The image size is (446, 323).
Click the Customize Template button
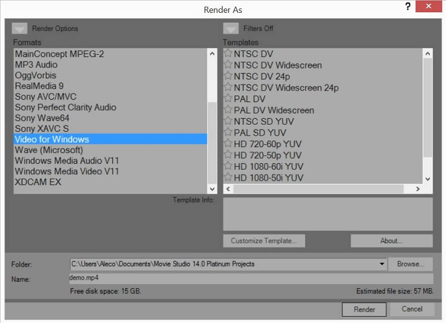[x=264, y=241]
